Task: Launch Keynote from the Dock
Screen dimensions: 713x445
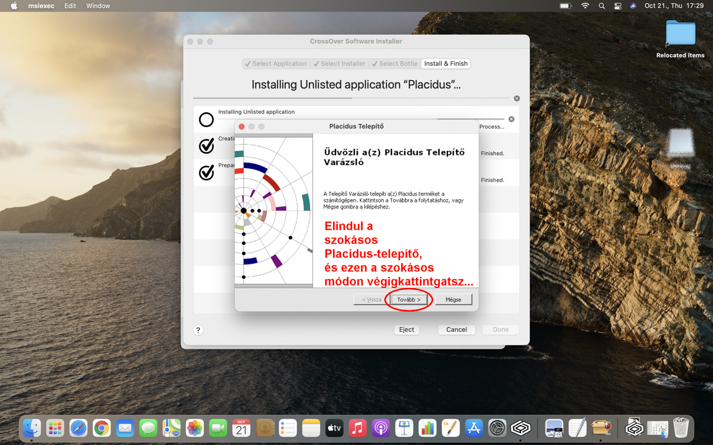Action: click(404, 428)
